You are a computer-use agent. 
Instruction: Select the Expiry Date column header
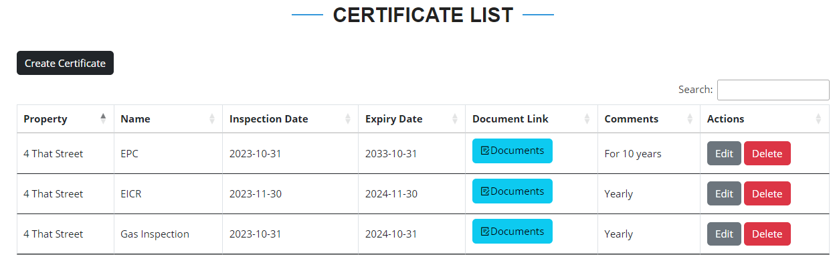coord(411,119)
